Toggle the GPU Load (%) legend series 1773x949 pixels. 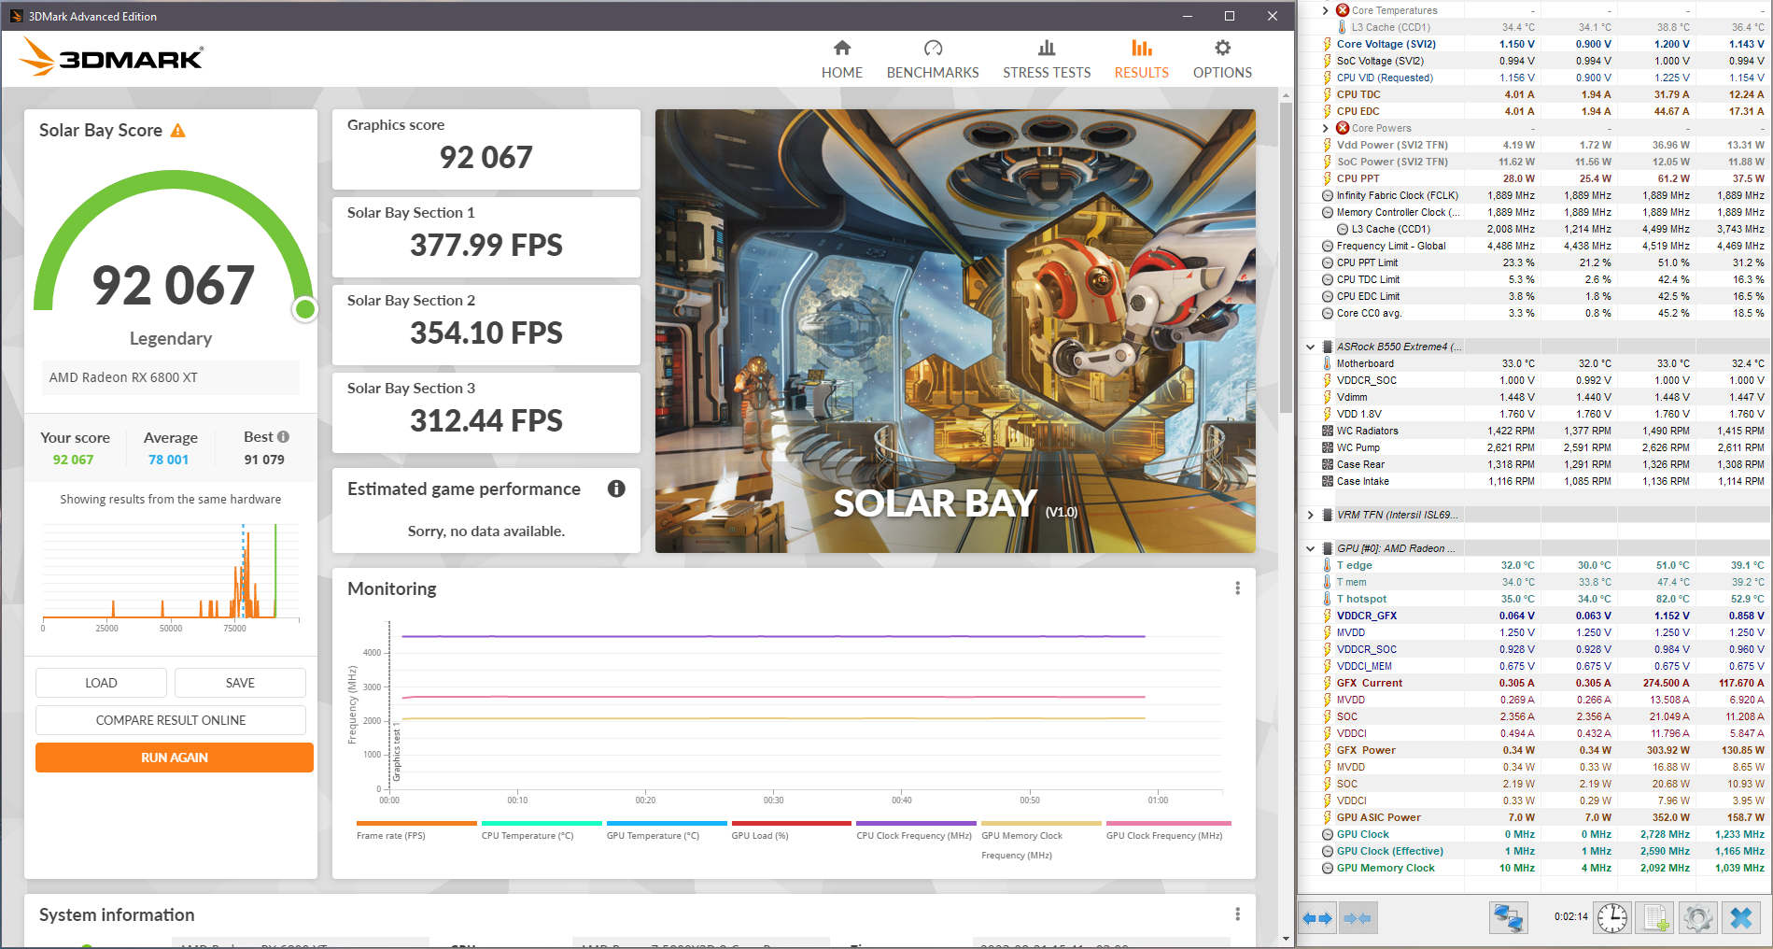click(792, 830)
